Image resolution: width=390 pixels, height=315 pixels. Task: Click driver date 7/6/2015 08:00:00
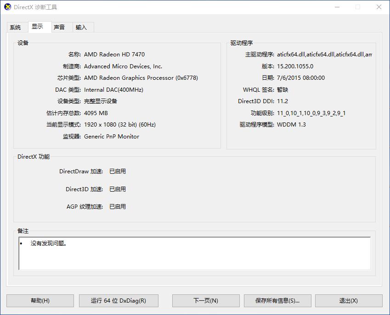(x=301, y=77)
